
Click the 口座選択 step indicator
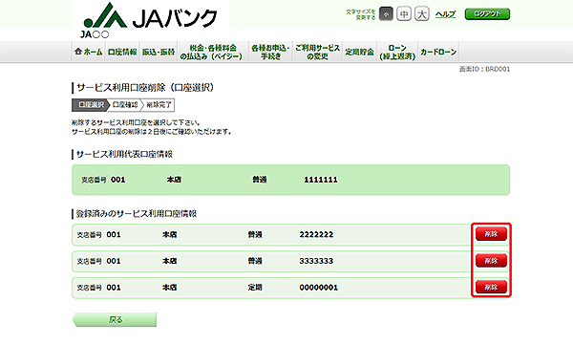click(x=91, y=105)
